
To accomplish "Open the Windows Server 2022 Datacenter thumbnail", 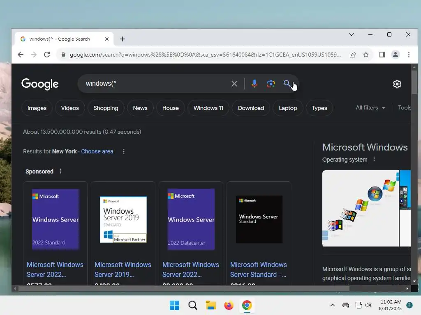I will 191,219.
